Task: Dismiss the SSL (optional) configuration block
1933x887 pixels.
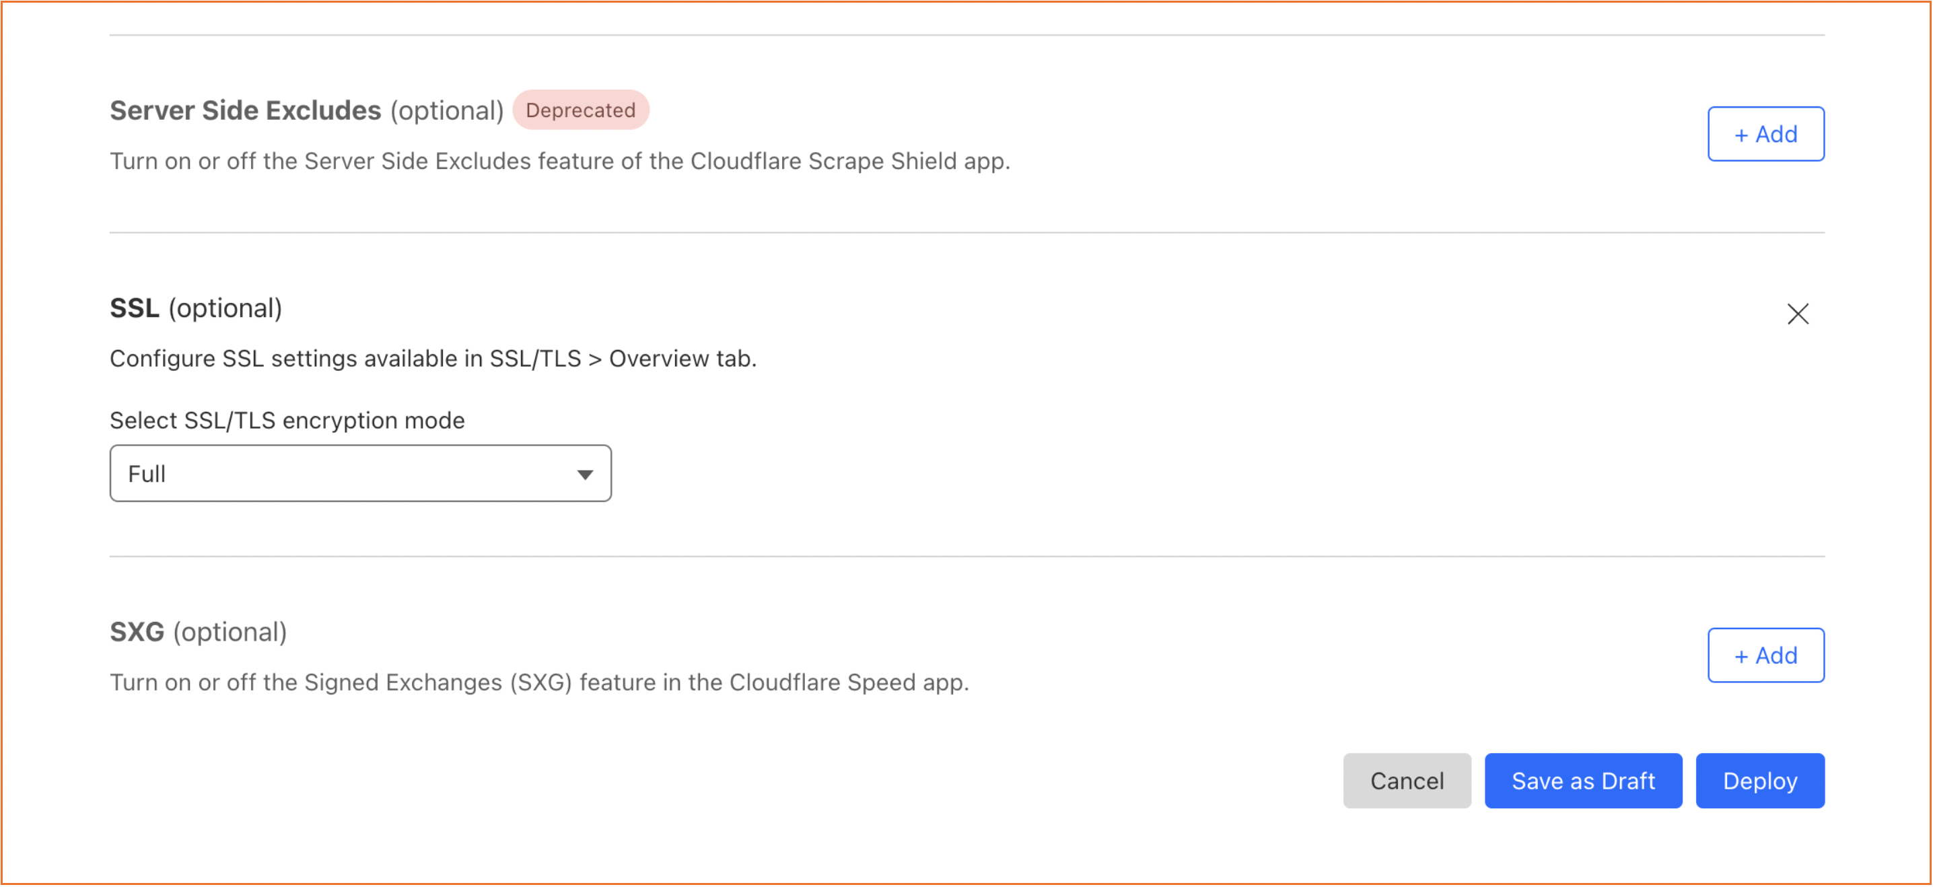Action: [x=1798, y=314]
